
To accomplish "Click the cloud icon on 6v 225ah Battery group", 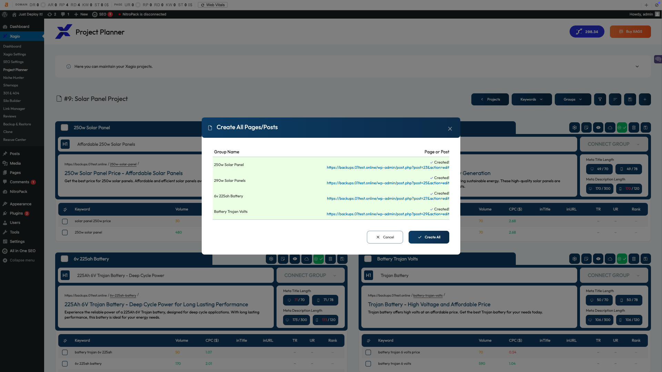I will click(x=307, y=259).
